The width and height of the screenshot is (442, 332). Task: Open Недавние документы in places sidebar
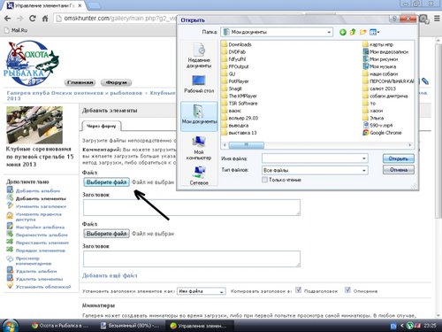(x=199, y=56)
